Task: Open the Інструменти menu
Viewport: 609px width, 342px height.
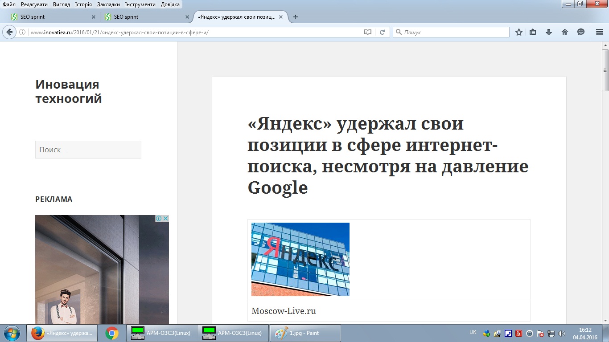Action: [x=140, y=4]
